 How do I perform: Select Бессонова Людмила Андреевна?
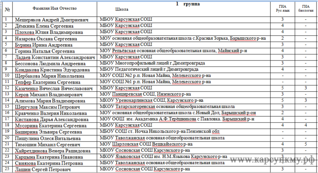tap(50, 63)
